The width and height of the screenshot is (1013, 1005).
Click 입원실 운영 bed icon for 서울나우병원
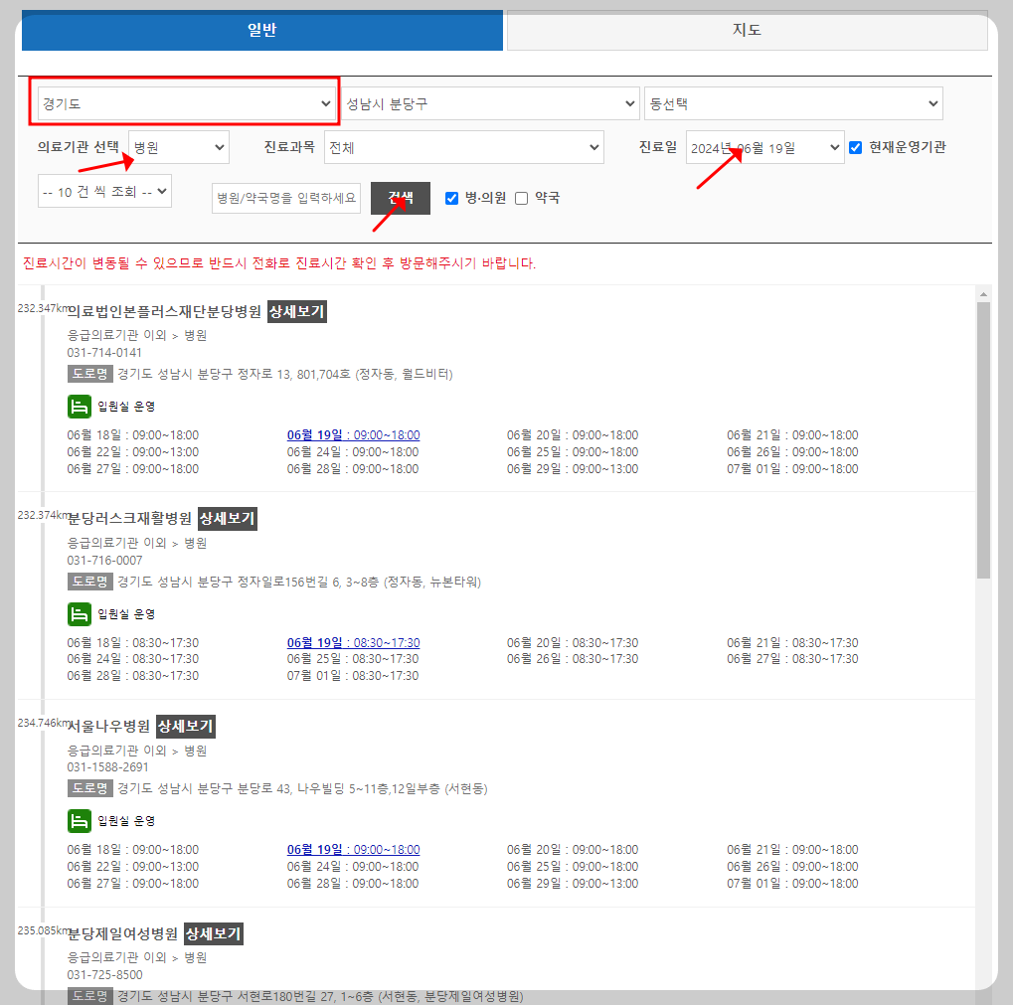79,821
